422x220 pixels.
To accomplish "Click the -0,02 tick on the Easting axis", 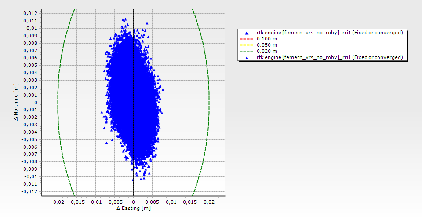I will click(58, 202).
